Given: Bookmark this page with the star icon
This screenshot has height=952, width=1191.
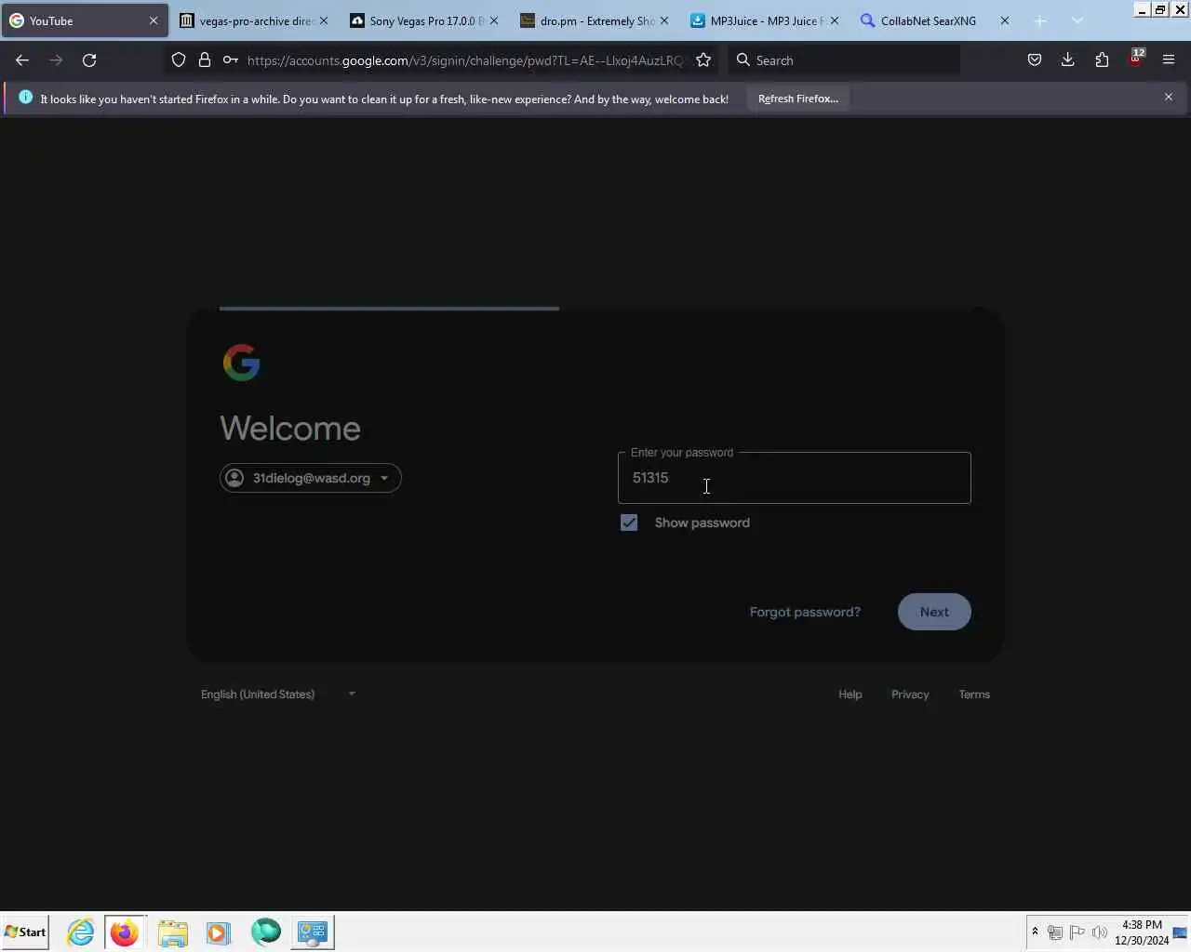Looking at the screenshot, I should [703, 60].
